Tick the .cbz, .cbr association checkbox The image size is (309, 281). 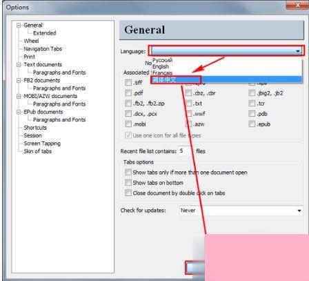point(188,93)
